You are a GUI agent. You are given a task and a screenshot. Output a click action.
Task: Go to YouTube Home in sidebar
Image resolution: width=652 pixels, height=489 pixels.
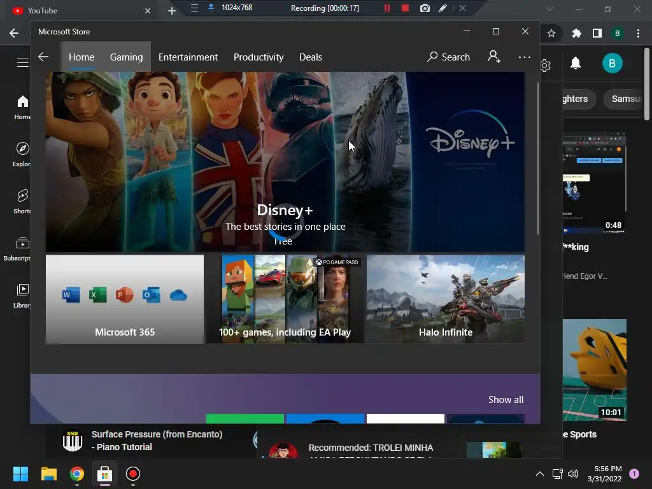[22, 107]
